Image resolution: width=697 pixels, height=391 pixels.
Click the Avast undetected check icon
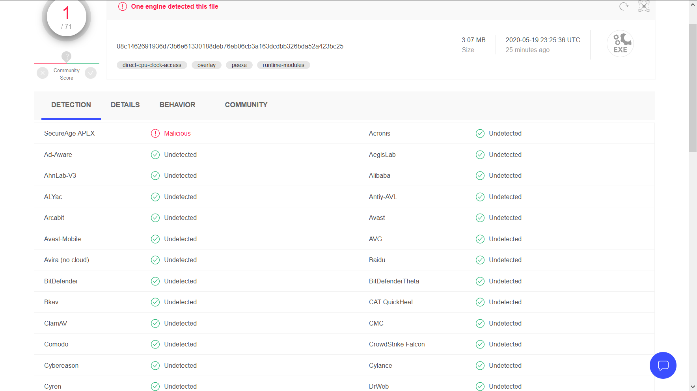pos(480,218)
